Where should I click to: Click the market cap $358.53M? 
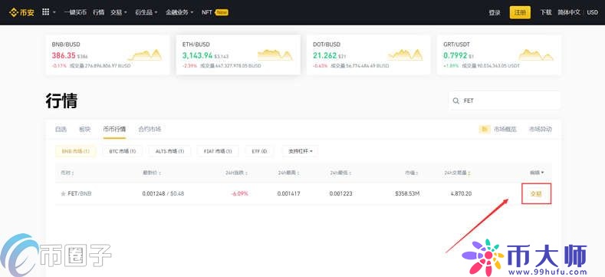click(x=407, y=193)
